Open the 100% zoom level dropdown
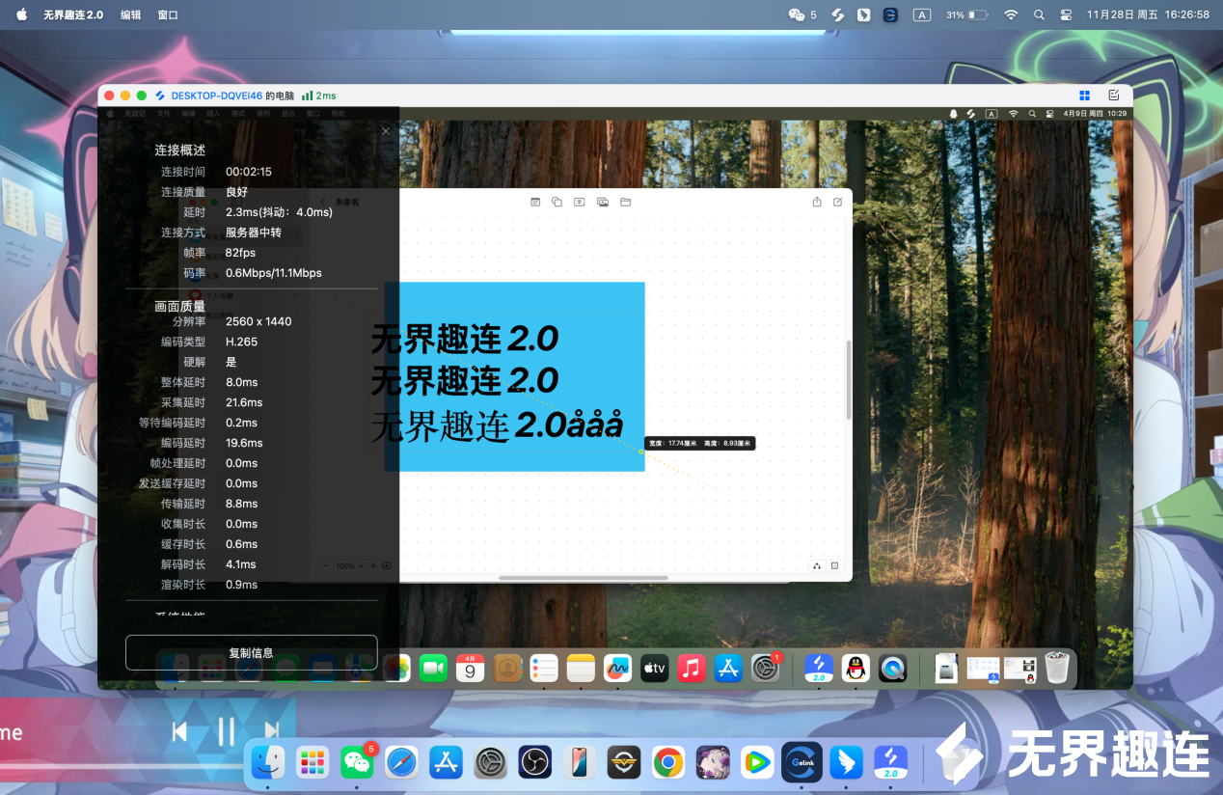Screen dimensions: 1223x795 click(348, 566)
